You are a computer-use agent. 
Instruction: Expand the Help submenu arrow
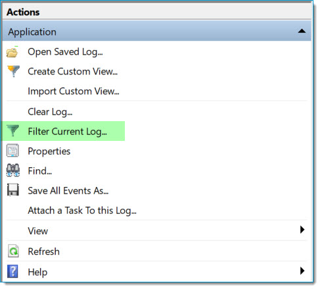point(302,271)
